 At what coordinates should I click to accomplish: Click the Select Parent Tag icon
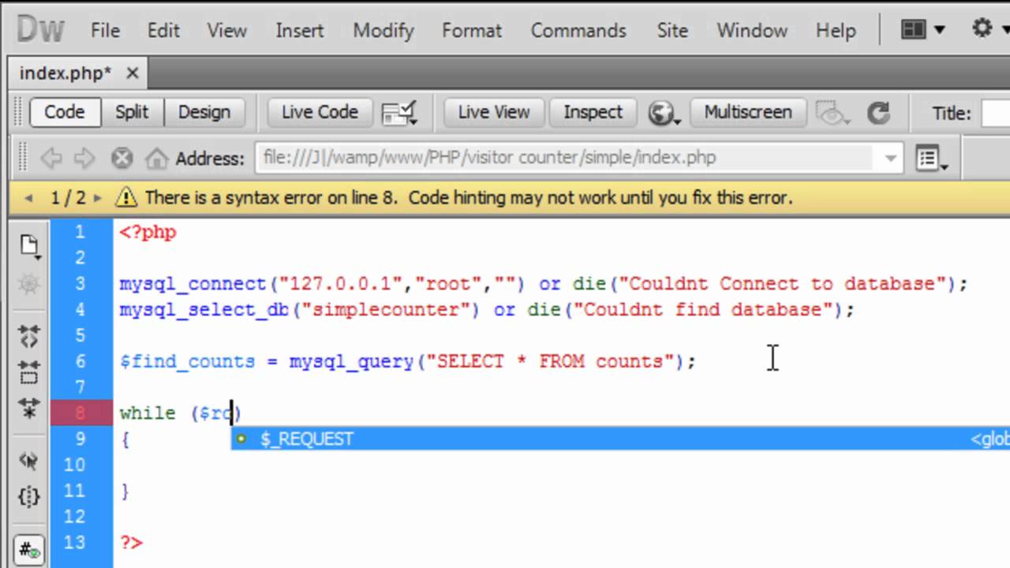[x=29, y=461]
